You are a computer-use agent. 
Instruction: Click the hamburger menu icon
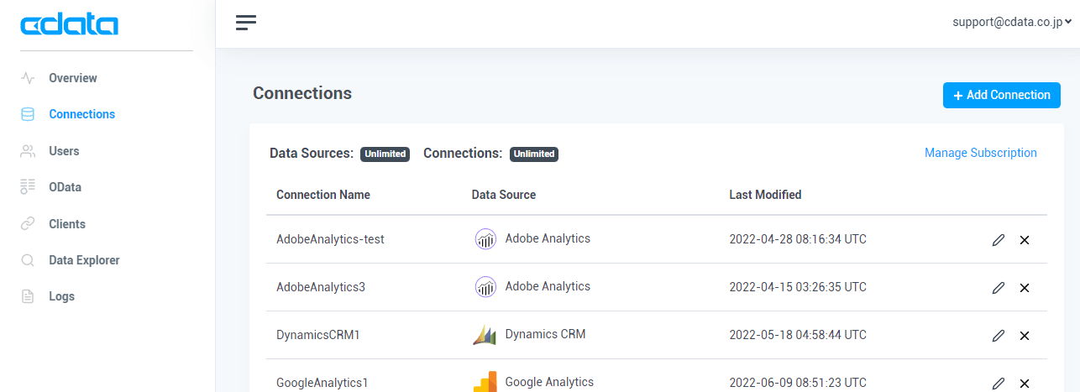pyautogui.click(x=245, y=23)
